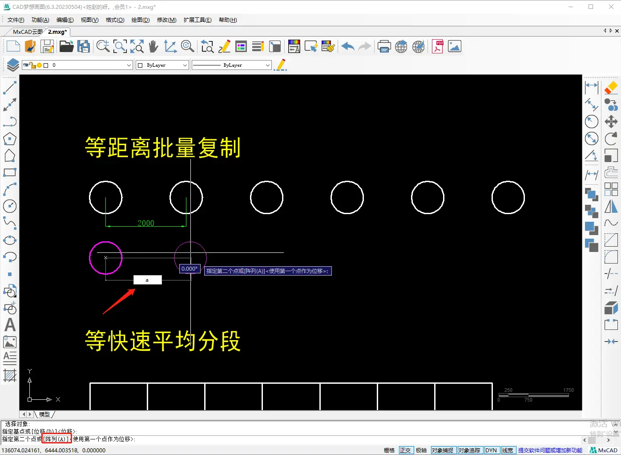
Task: Click the Zoom extents icon
Action: [137, 46]
